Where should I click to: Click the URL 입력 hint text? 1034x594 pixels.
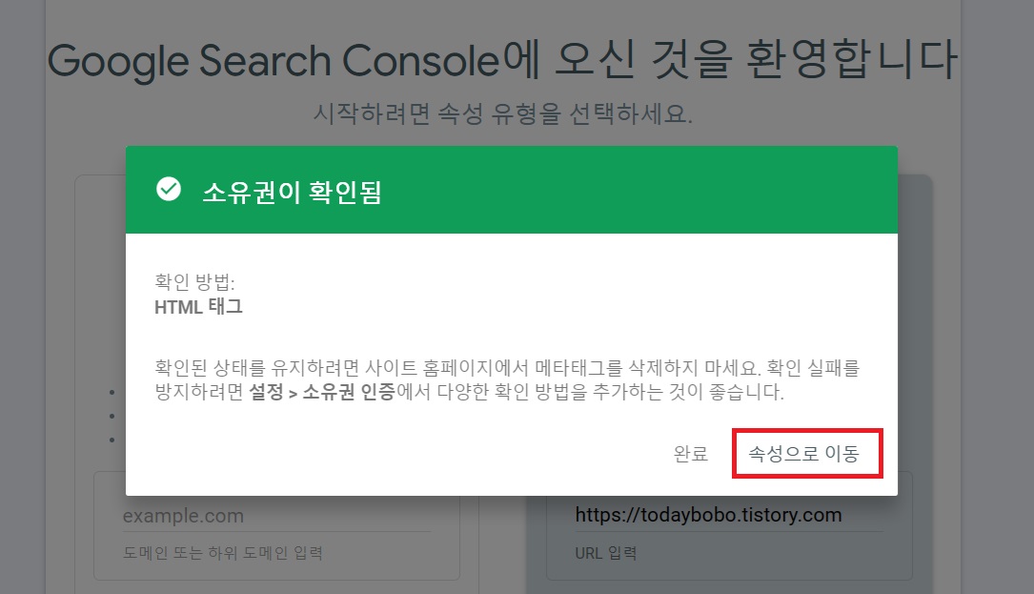(606, 553)
